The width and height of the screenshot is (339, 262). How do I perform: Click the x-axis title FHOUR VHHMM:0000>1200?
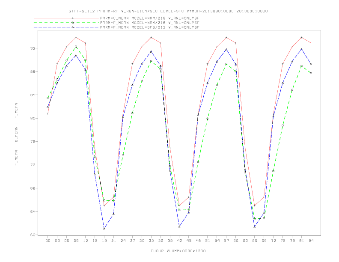(178, 251)
